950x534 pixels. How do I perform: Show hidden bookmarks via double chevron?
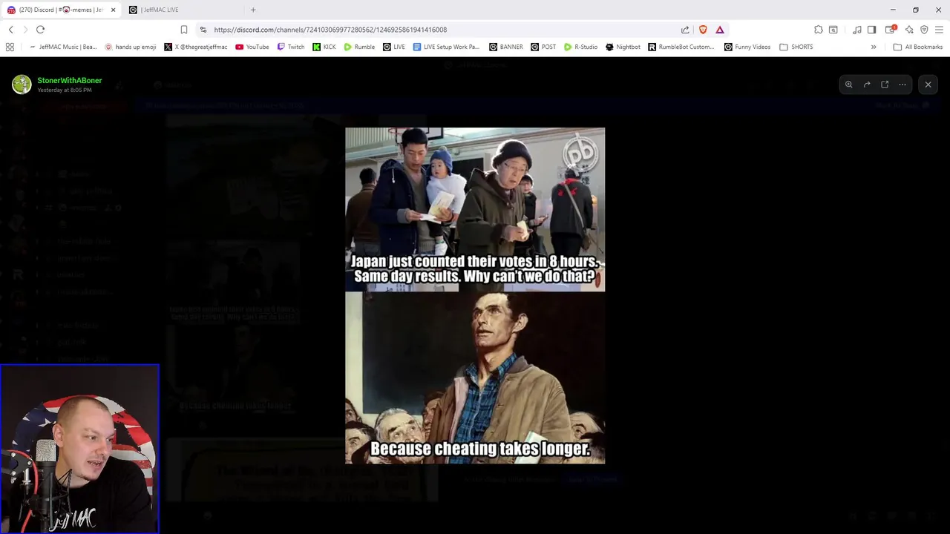874,47
